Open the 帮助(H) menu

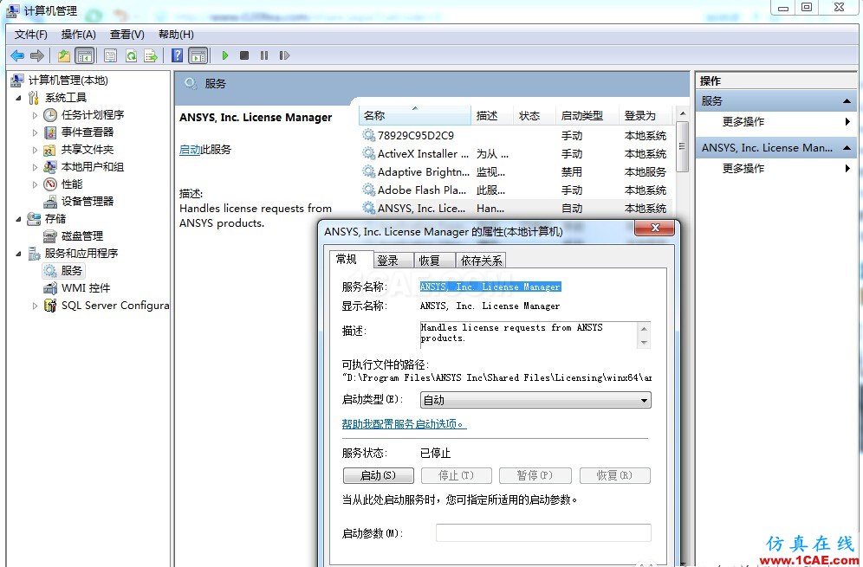coord(176,35)
